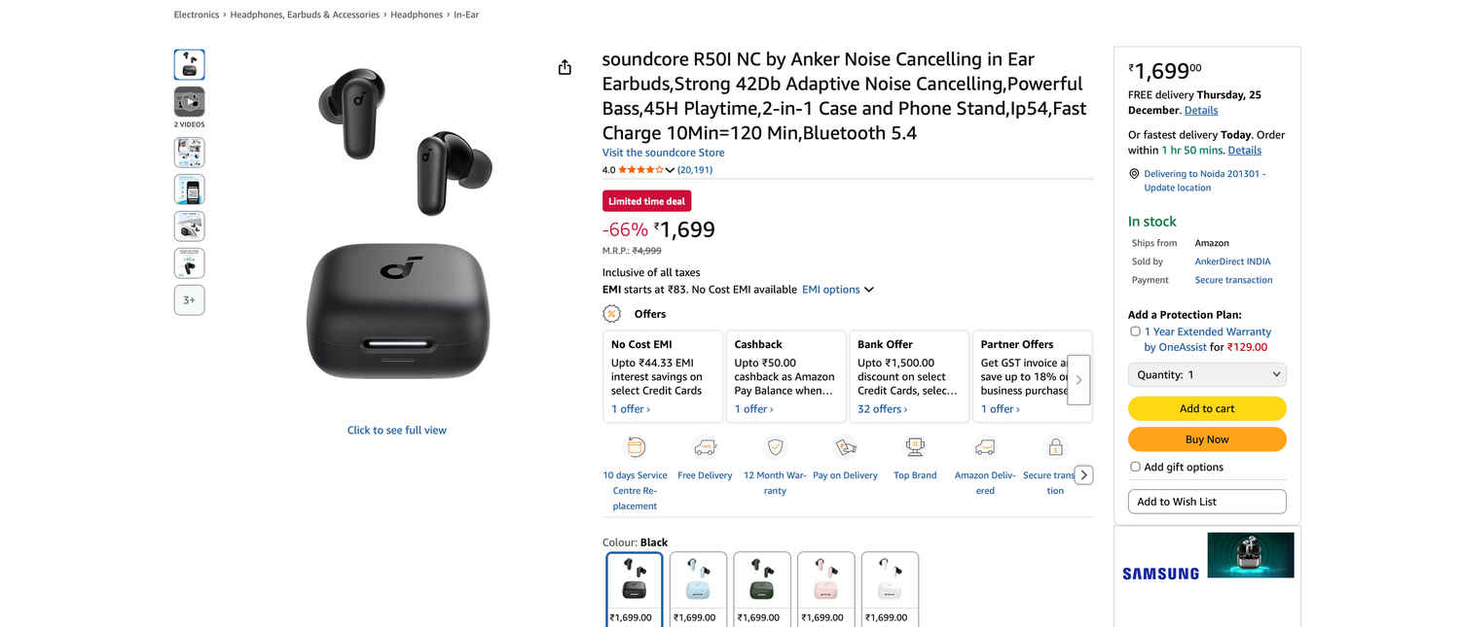Screen dimensions: 1460x627
Task: Open the star rating dropdown arrow
Action: click(x=670, y=170)
